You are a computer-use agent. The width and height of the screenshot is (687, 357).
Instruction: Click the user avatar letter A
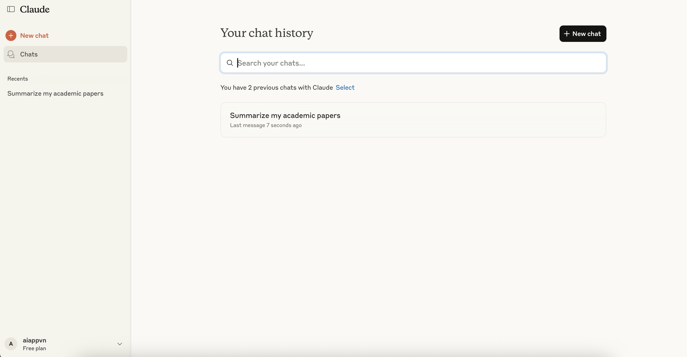(11, 344)
